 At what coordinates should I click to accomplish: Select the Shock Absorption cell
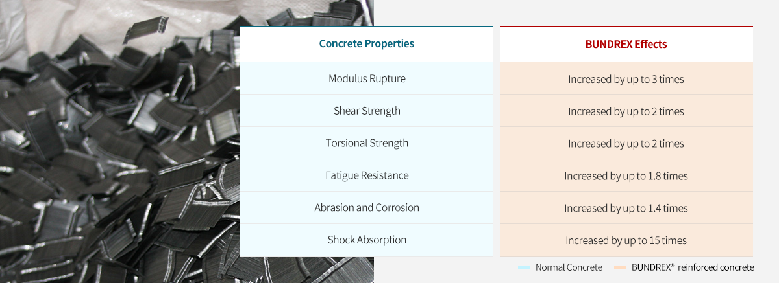click(x=367, y=240)
